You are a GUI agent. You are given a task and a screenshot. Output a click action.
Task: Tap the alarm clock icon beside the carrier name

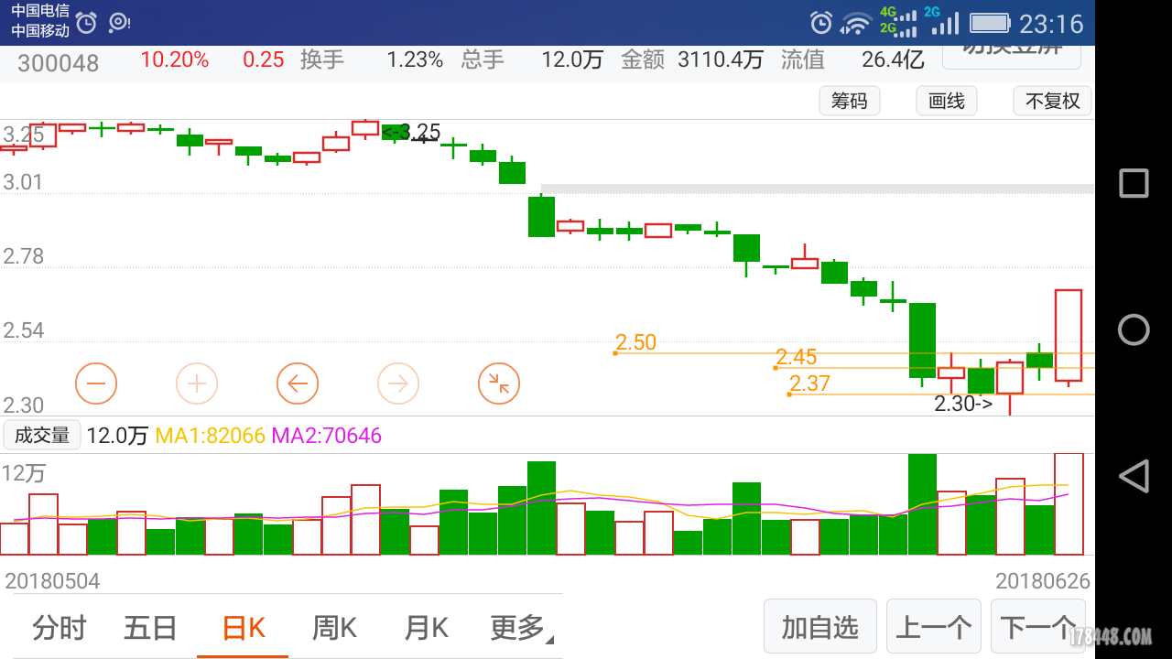[x=86, y=23]
